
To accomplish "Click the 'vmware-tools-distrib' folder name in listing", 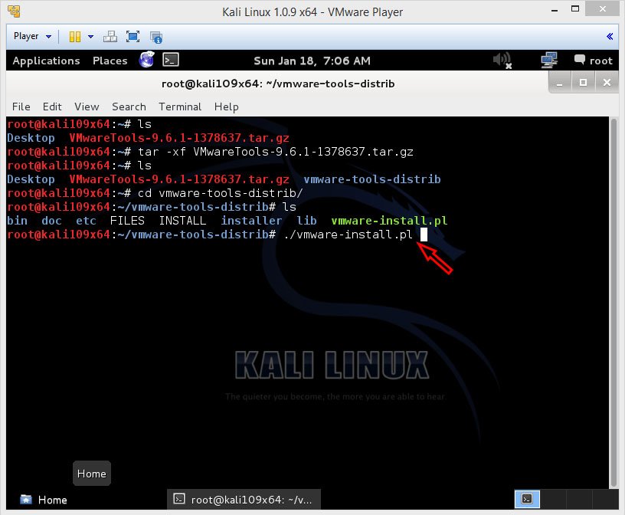I will click(372, 179).
